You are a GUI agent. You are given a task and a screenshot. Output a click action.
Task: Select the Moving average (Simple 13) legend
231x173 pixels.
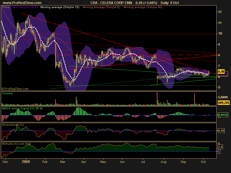tap(60, 7)
